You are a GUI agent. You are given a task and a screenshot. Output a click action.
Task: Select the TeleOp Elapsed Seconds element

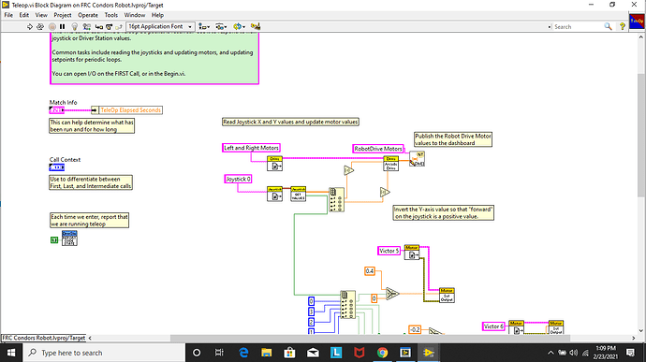(130, 110)
